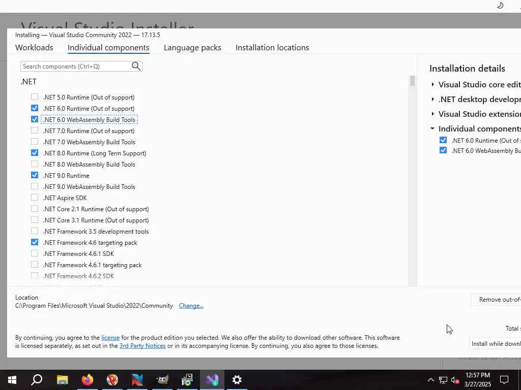
Task: Uncheck .NET 9.0 Runtime
Action: coord(35,175)
